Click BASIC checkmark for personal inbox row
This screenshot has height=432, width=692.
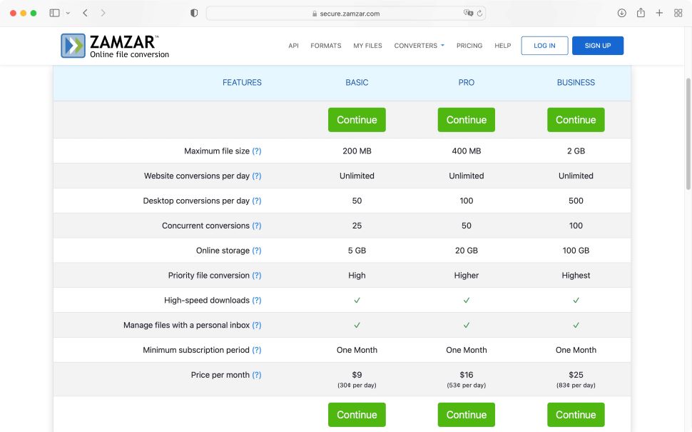pyautogui.click(x=357, y=325)
